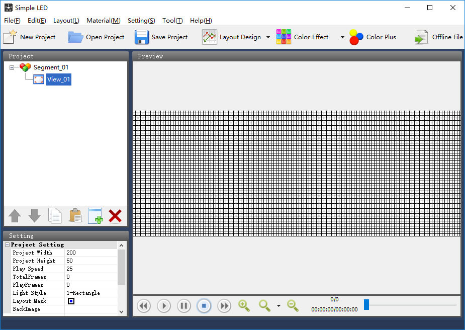Open the Setting menu

pyautogui.click(x=141, y=21)
